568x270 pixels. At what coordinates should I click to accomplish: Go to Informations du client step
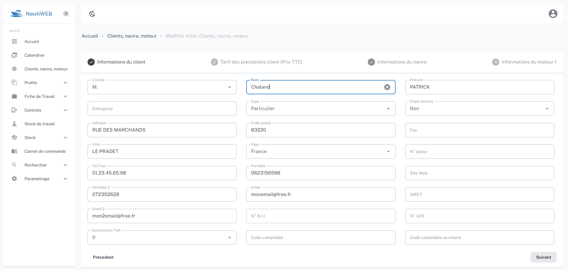click(x=116, y=62)
